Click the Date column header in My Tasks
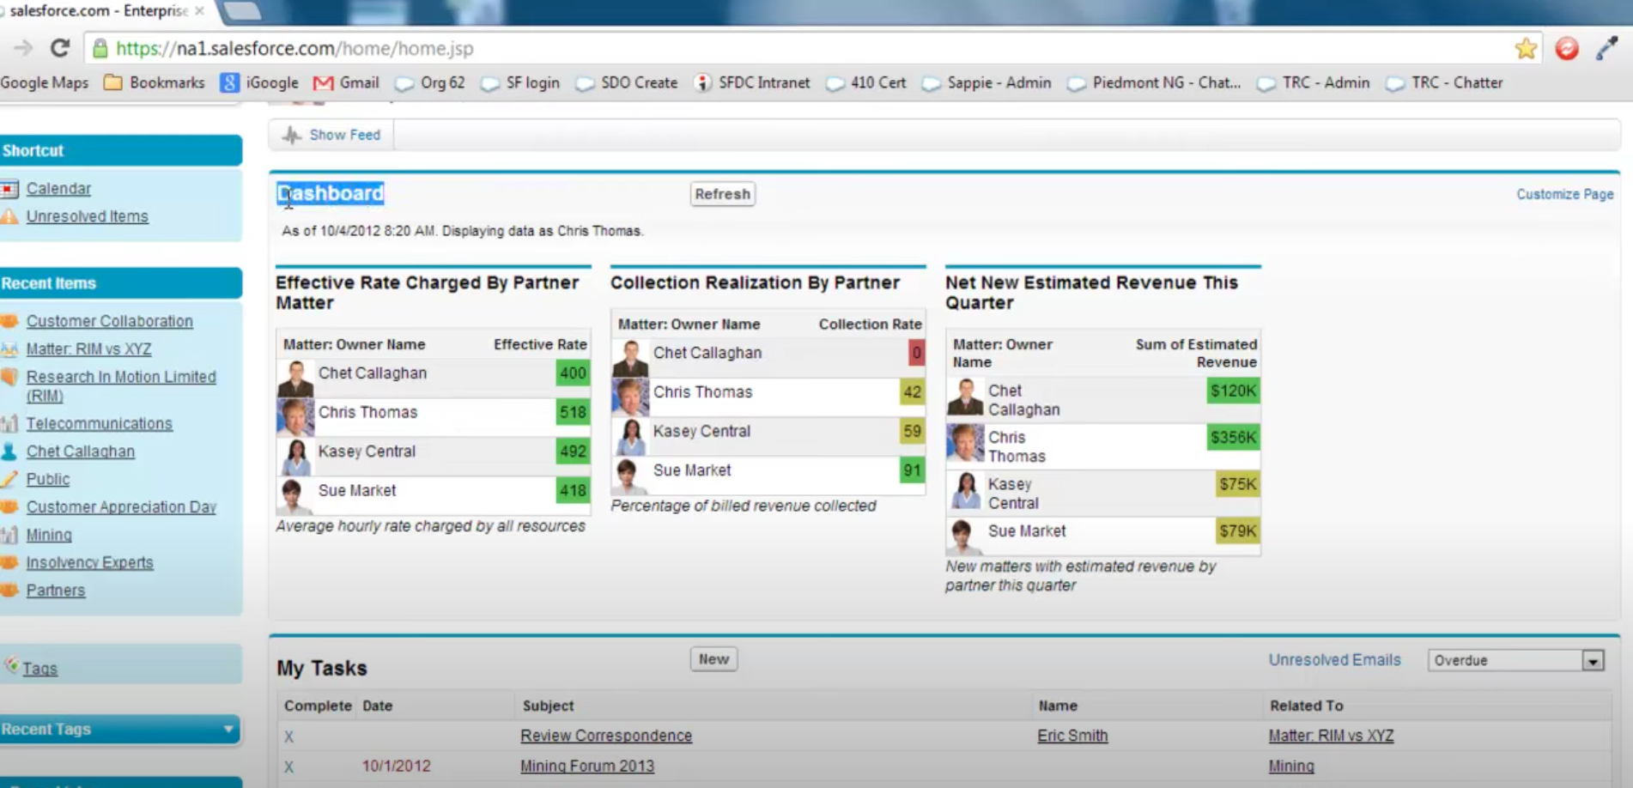 coord(378,706)
